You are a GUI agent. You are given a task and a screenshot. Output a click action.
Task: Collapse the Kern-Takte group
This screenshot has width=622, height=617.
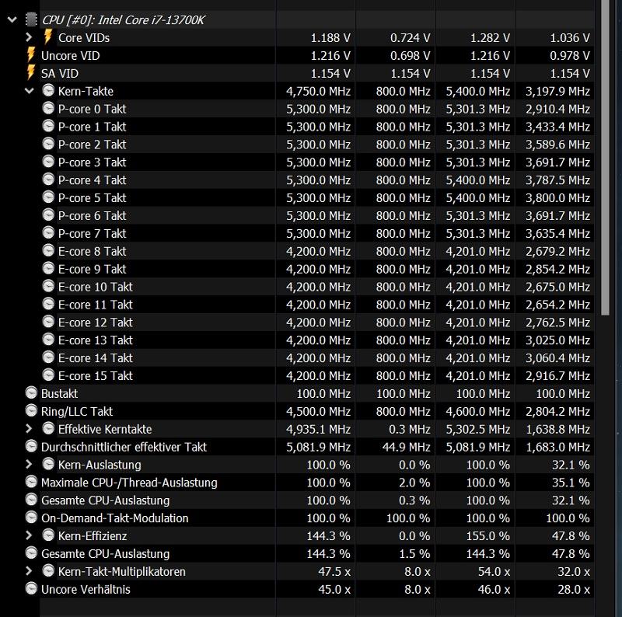click(x=30, y=91)
